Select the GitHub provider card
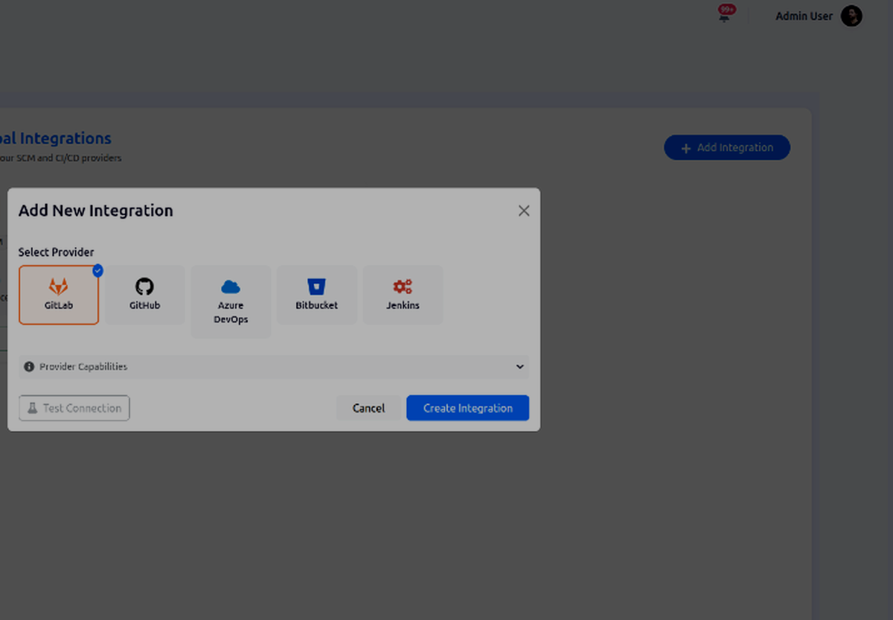Viewport: 893px width, 620px height. (144, 295)
